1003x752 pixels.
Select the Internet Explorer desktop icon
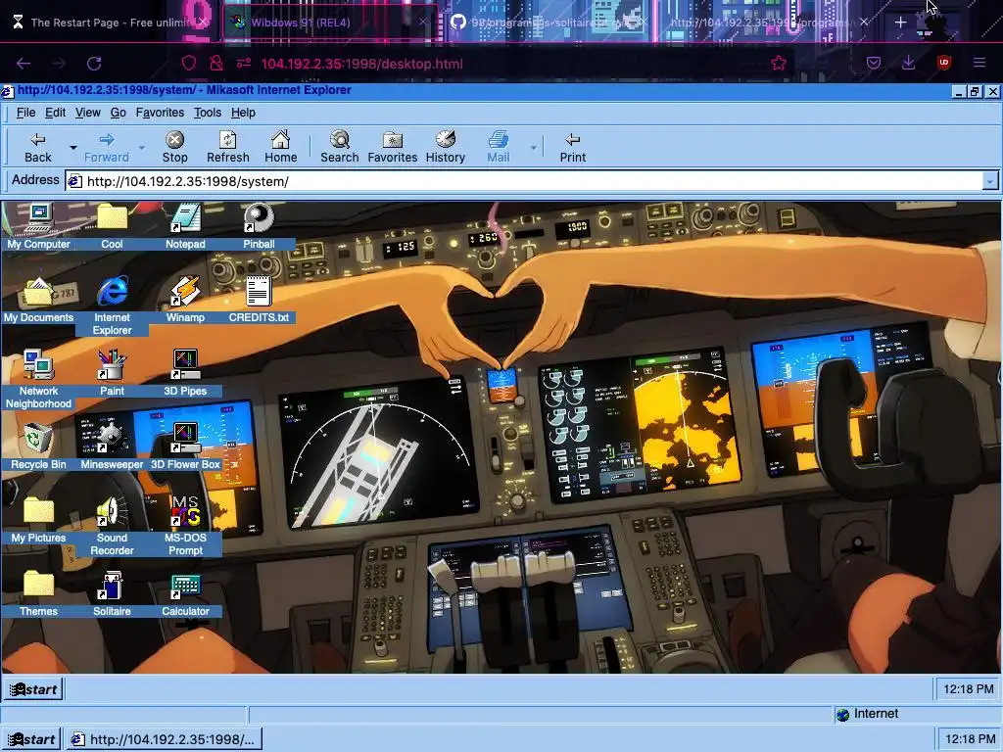[112, 305]
